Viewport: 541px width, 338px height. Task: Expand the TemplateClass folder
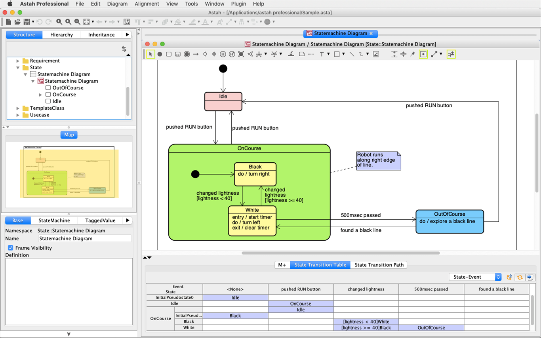coord(17,108)
